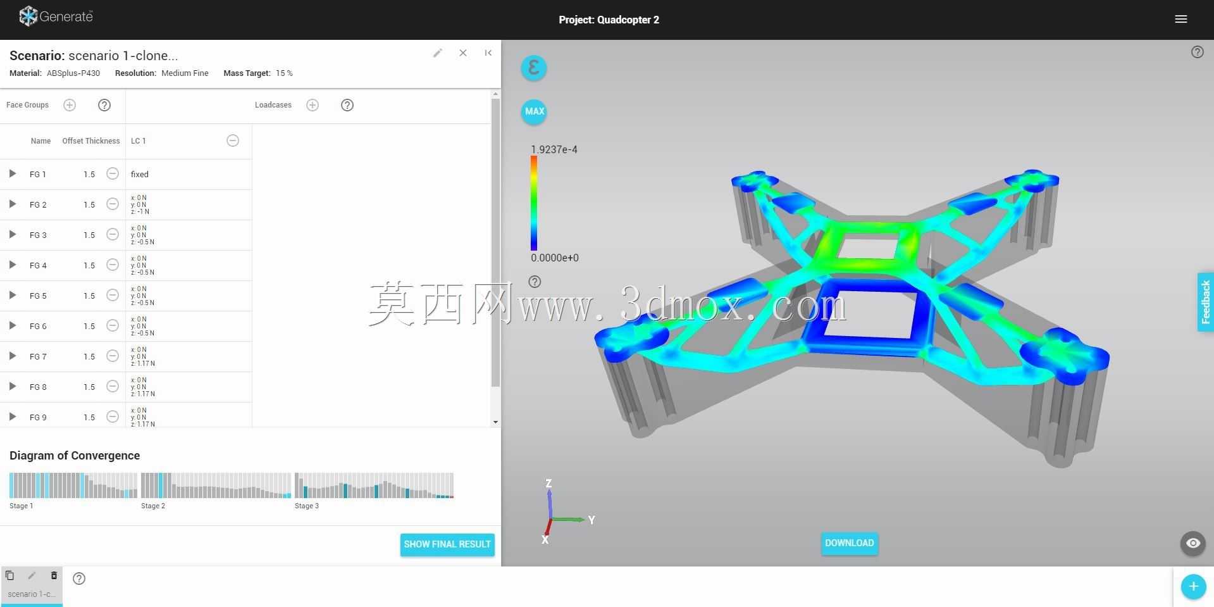1214x607 pixels.
Task: Remove face group FG 6
Action: pos(113,325)
